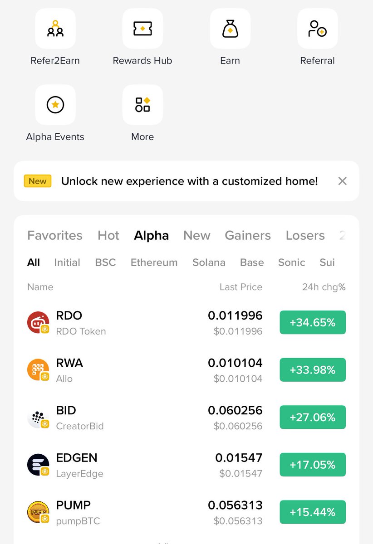373x544 pixels.
Task: Tap the BID +27.06% change button
Action: 313,417
